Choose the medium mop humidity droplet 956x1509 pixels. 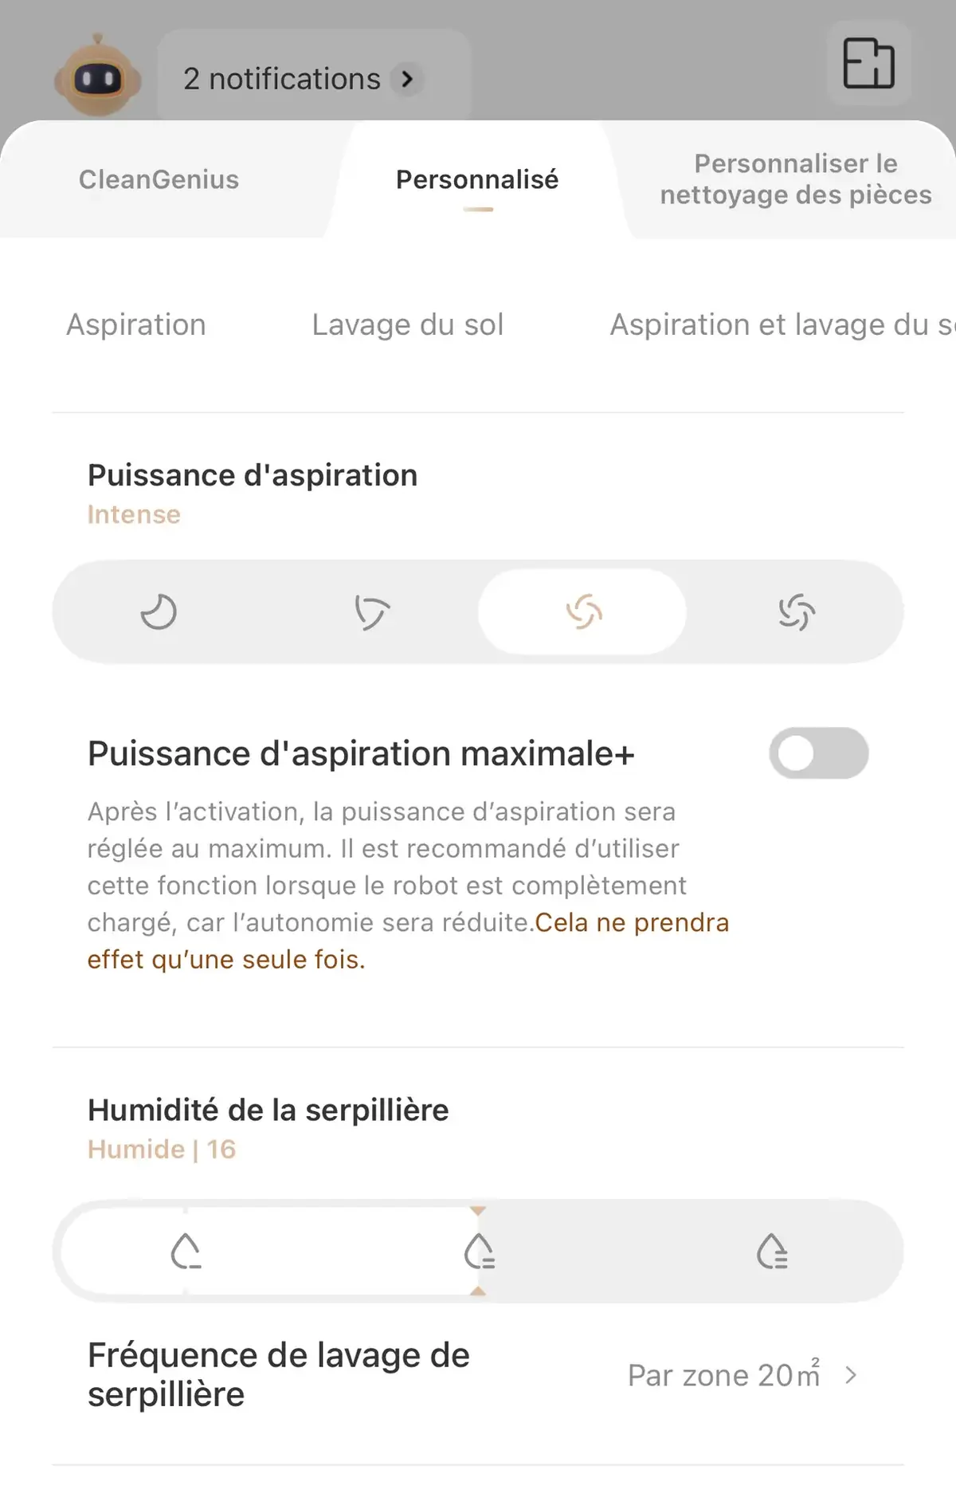click(479, 1252)
